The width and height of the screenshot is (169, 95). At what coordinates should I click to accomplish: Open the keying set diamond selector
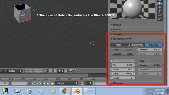(89, 83)
